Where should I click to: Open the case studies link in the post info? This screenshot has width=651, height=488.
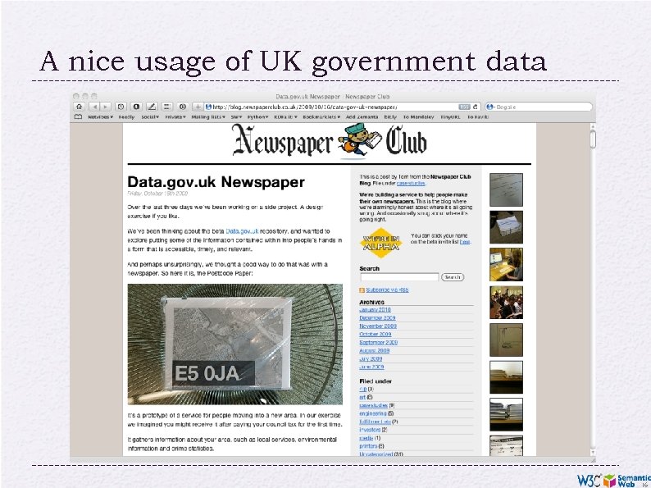coord(411,183)
